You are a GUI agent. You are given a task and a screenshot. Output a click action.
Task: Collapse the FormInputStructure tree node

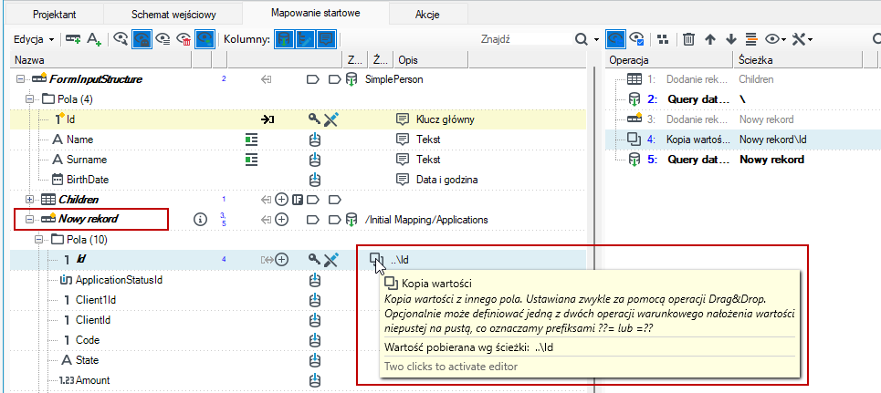(x=21, y=79)
